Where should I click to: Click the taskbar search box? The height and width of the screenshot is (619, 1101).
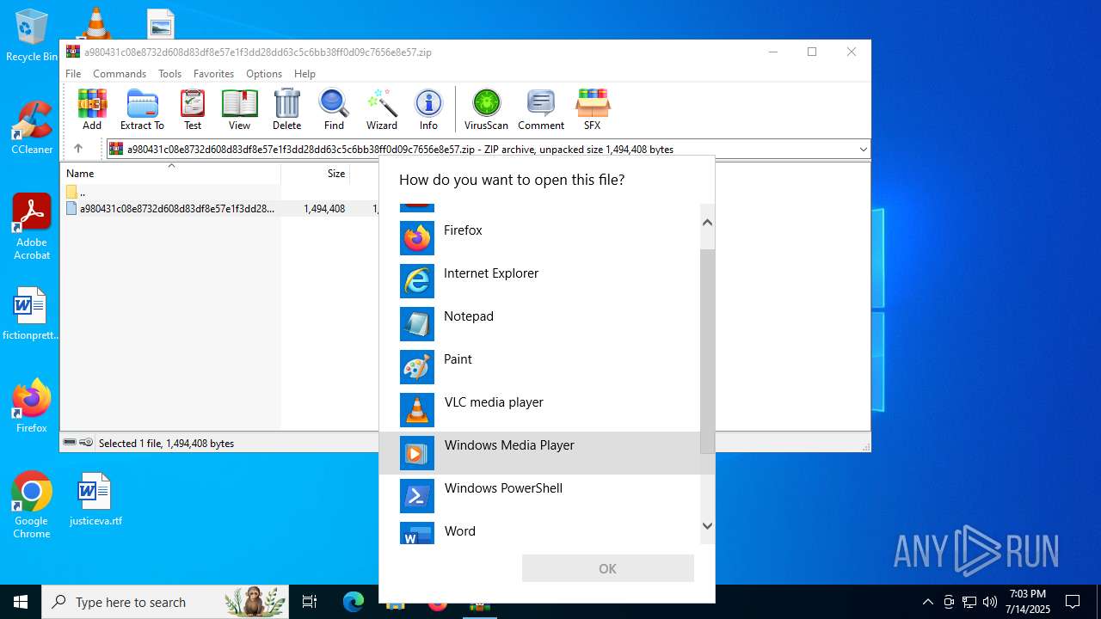point(167,602)
